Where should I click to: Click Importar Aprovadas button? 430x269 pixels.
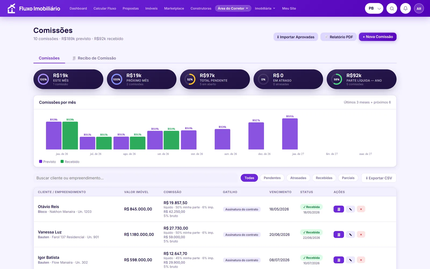click(296, 37)
